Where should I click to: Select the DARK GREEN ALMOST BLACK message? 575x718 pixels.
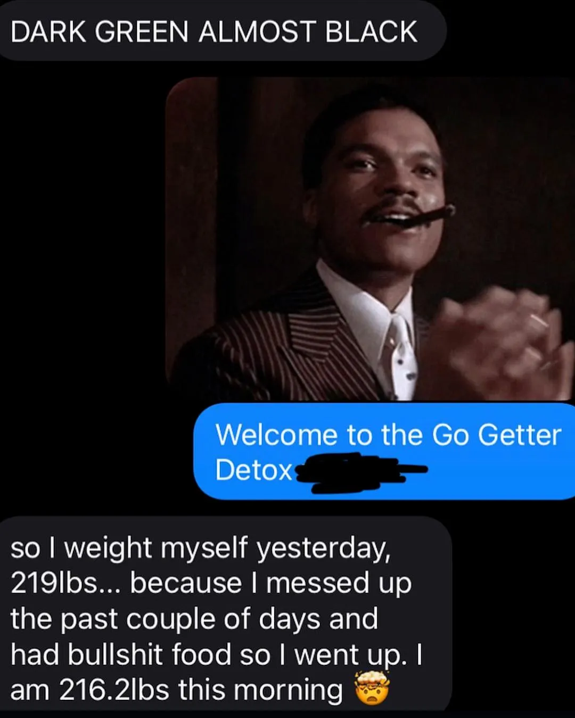tap(222, 30)
